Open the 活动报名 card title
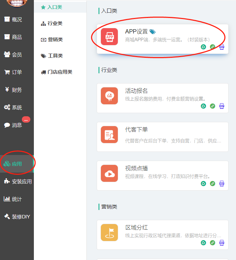The width and height of the screenshot is (236, 260). coord(137,91)
